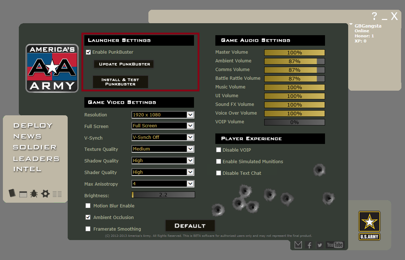Click the question mark help icon
The width and height of the screenshot is (405, 260).
pos(374,16)
